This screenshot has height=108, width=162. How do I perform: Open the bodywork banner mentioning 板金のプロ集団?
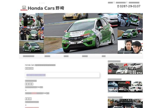pos(125,103)
